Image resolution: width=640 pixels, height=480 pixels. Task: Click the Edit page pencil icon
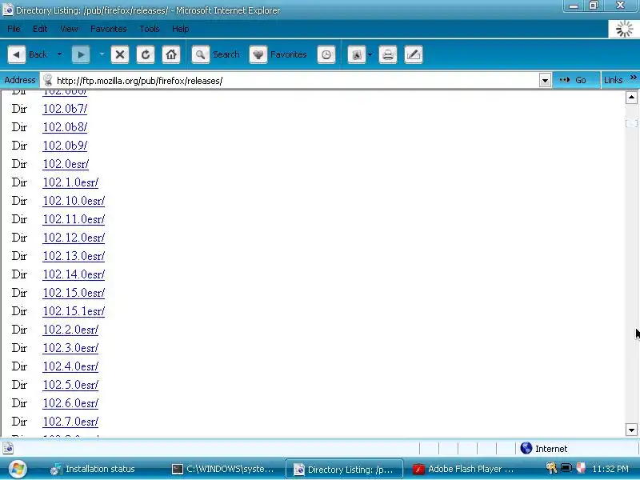pyautogui.click(x=413, y=54)
